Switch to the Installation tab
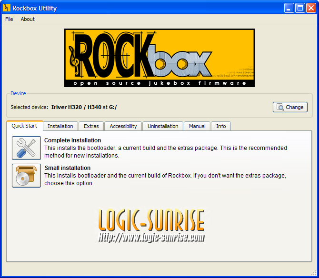 pos(60,126)
